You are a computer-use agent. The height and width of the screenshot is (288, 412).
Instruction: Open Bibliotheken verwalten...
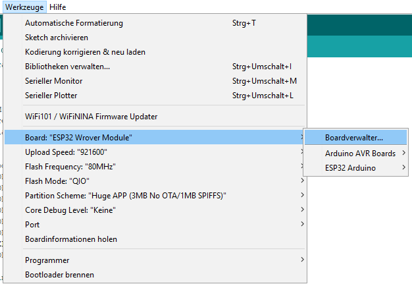[155, 67]
